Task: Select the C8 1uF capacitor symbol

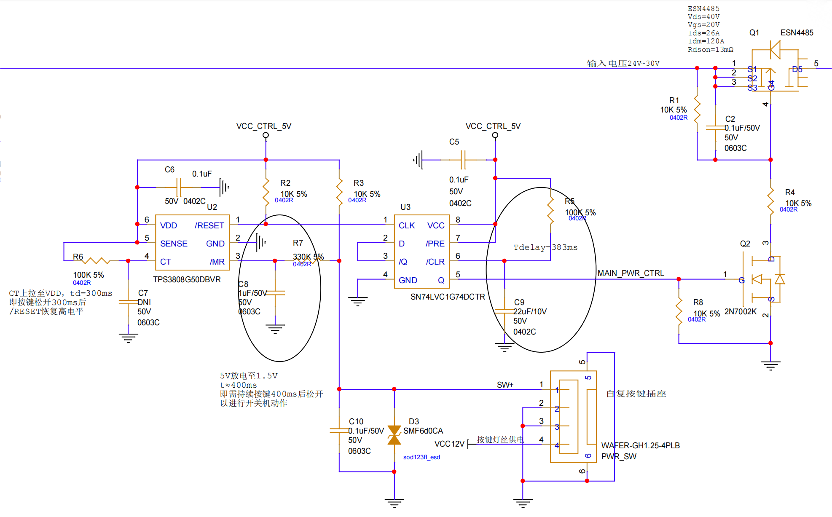Action: (x=275, y=293)
